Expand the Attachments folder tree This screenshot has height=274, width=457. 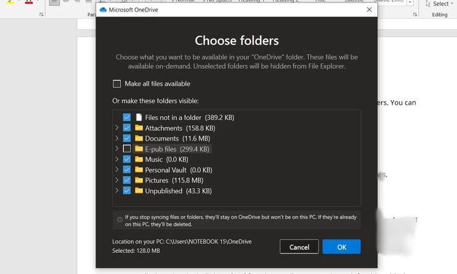116,127
